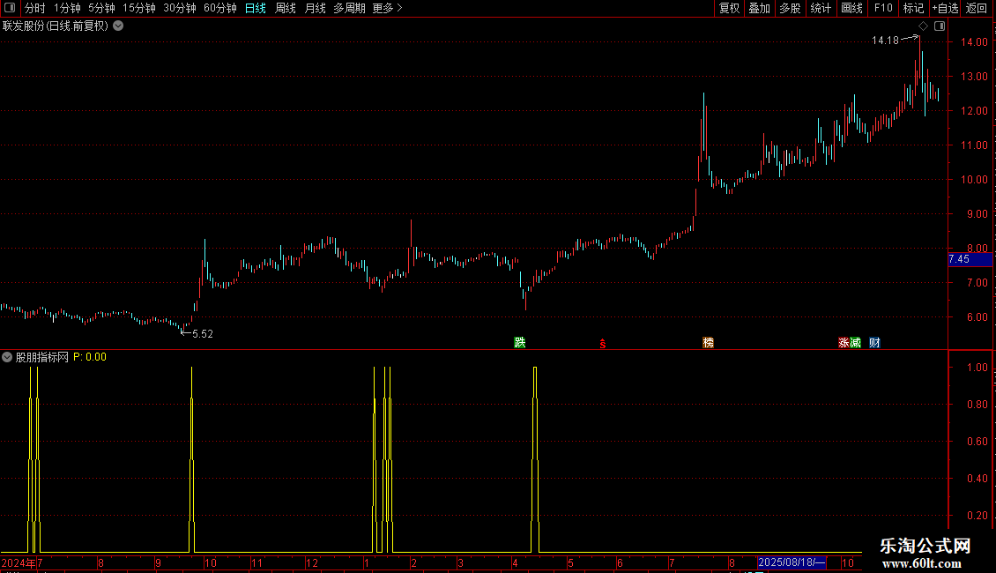Switch to 分时 intraday view

[x=35, y=8]
